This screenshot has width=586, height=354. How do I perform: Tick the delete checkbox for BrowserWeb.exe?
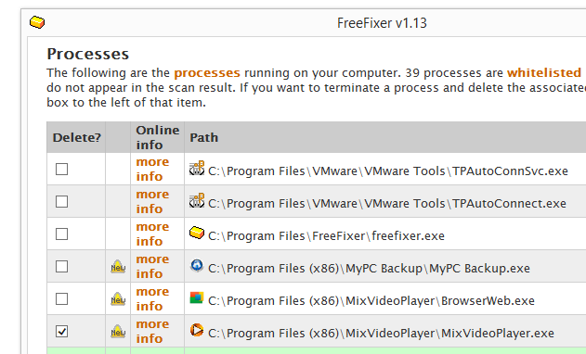point(61,299)
